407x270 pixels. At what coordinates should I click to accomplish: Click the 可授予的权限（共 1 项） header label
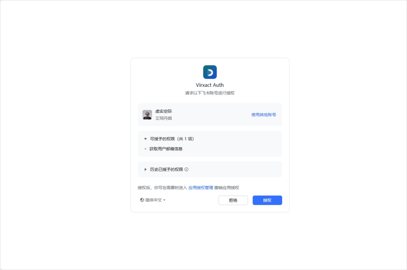pos(172,139)
